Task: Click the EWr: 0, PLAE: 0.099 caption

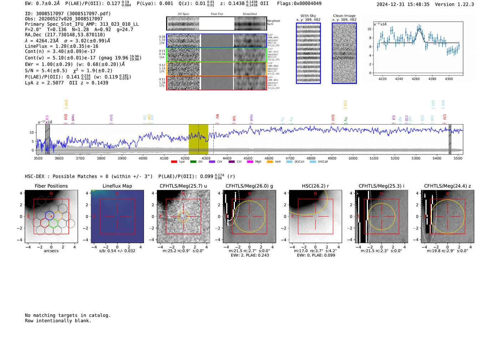Action: (x=315, y=255)
